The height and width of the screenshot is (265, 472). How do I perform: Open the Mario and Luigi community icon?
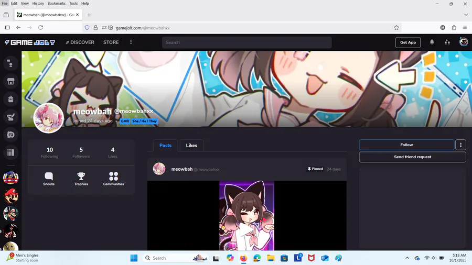coord(10,214)
